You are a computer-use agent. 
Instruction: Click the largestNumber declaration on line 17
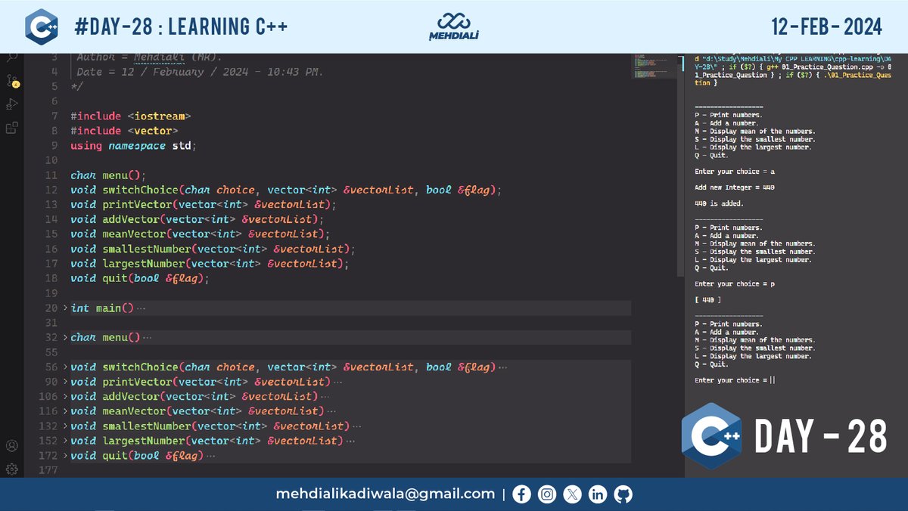pos(210,264)
